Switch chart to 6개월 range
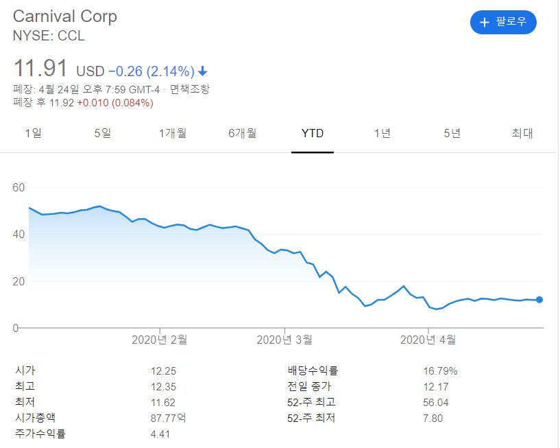560x448 pixels. pyautogui.click(x=243, y=133)
